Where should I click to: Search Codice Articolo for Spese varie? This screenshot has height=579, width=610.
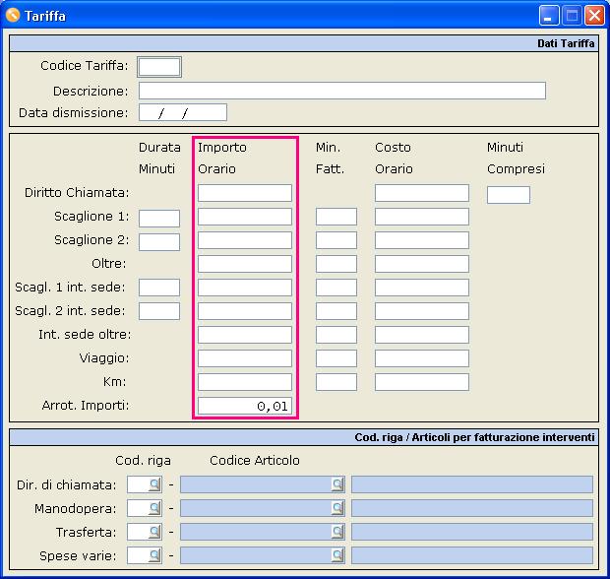point(337,555)
